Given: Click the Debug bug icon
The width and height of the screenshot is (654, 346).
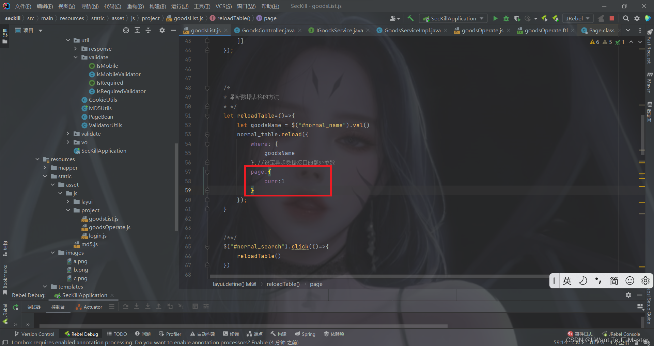Looking at the screenshot, I should (506, 18).
